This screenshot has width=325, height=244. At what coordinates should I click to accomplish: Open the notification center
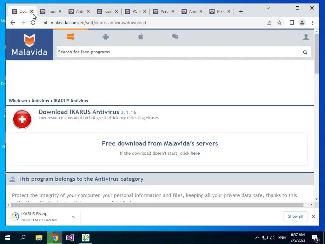pyautogui.click(x=315, y=238)
